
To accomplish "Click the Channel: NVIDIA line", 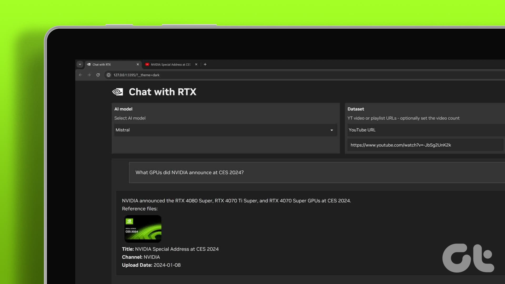I will click(141, 257).
